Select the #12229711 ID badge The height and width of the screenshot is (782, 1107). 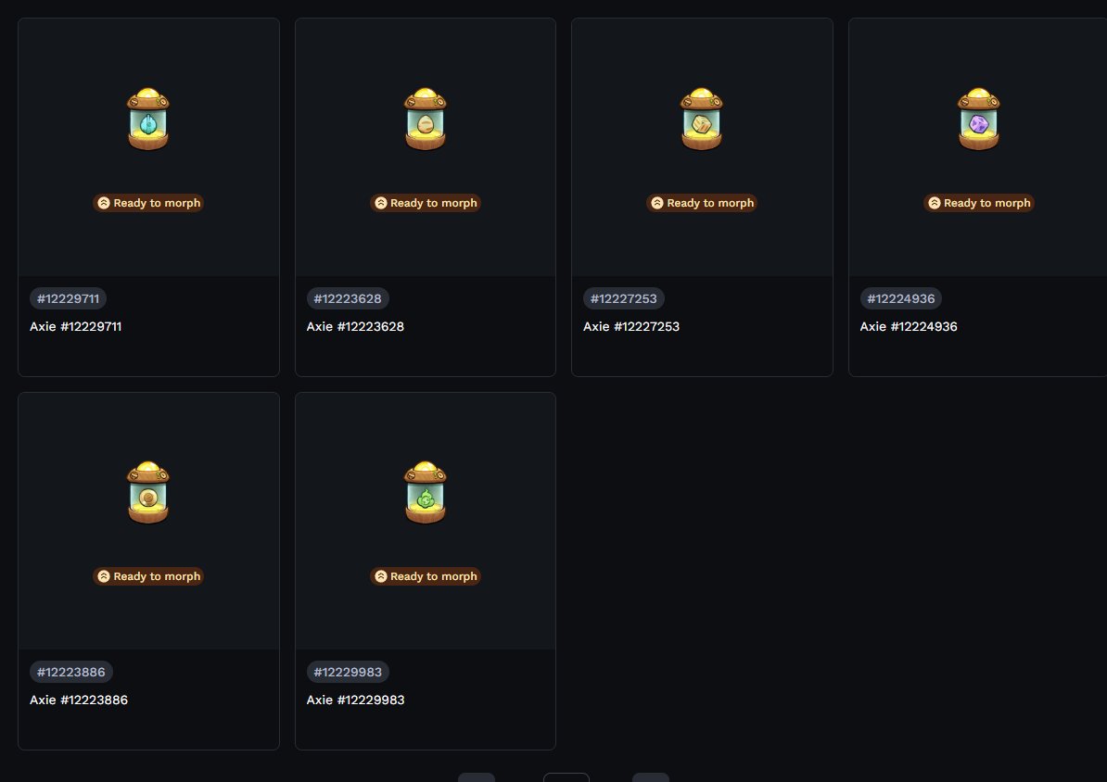coord(68,298)
